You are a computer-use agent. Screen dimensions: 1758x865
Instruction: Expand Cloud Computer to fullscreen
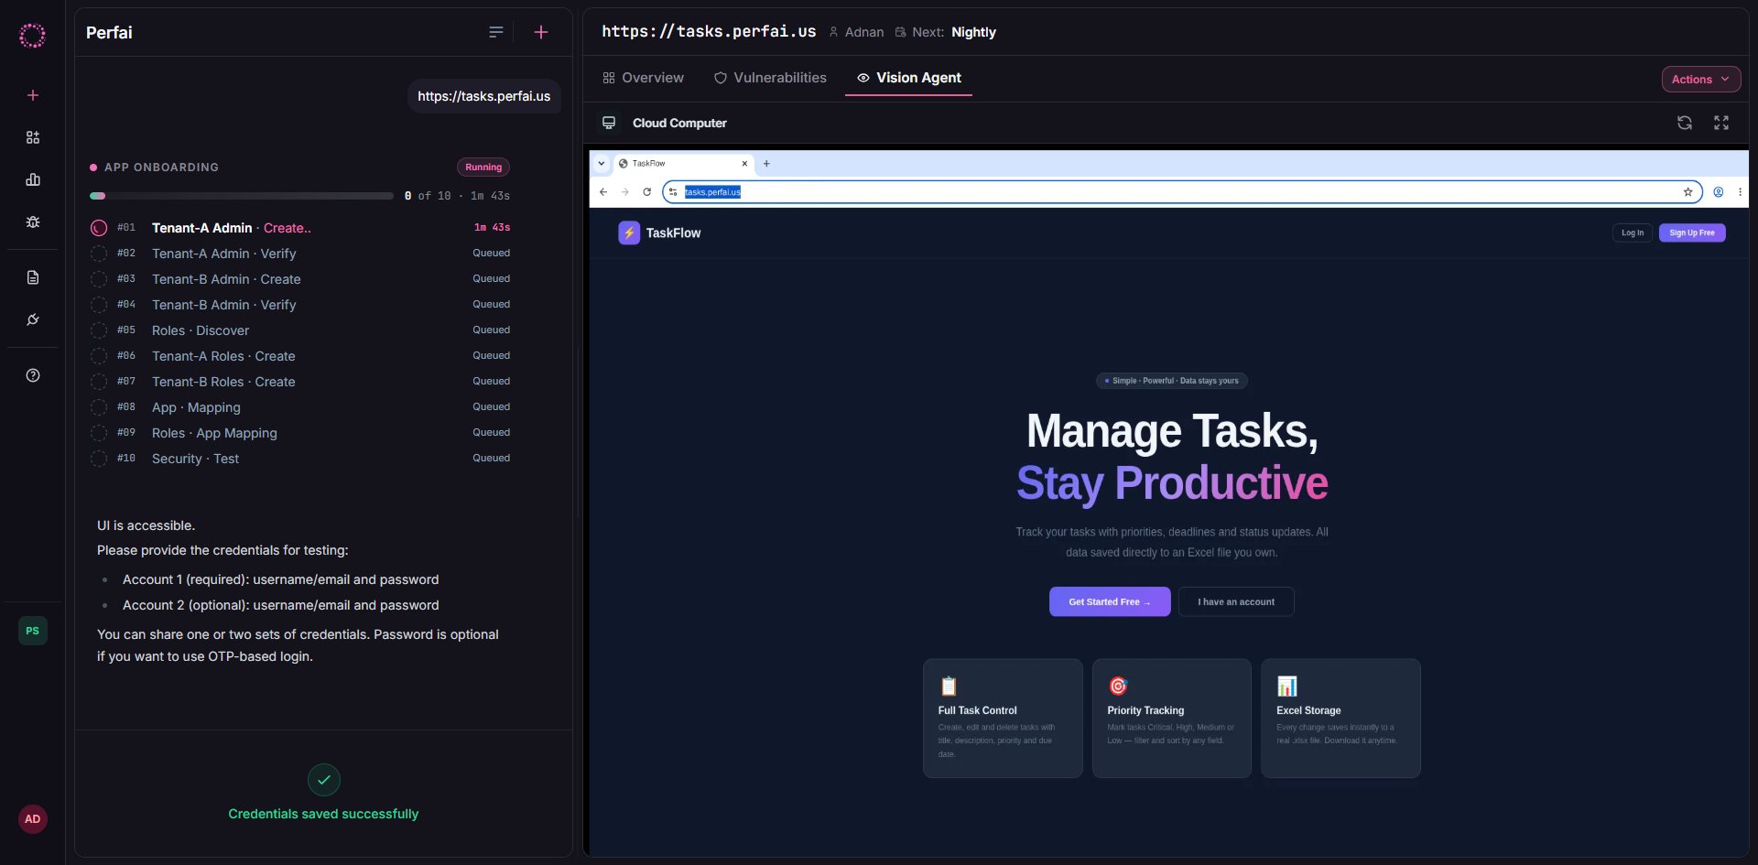1721,123
